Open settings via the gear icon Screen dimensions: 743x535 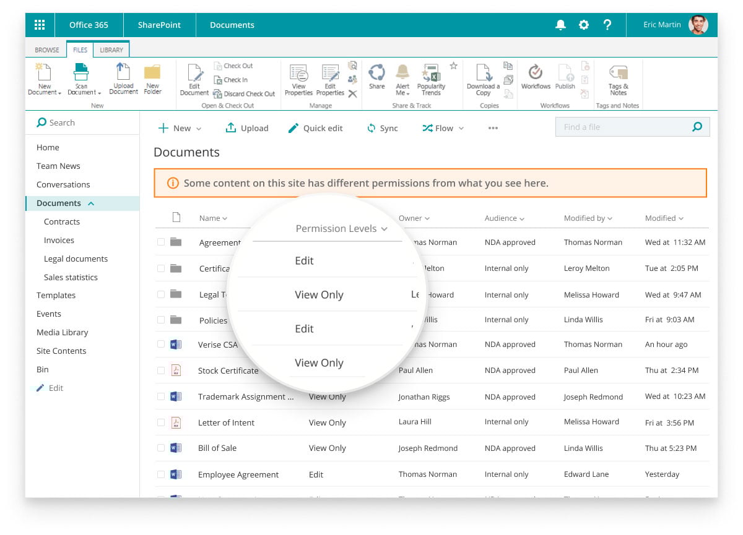(x=583, y=25)
